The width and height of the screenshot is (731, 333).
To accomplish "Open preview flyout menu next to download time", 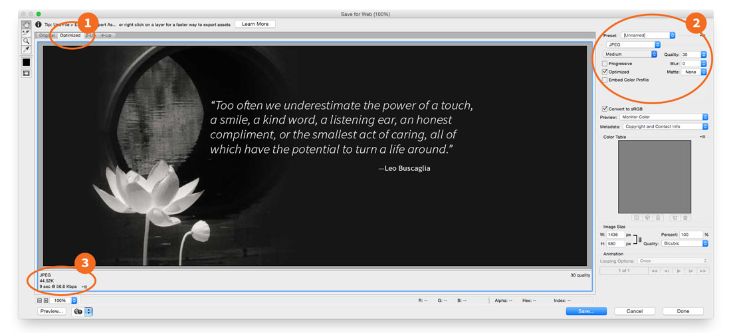I will (x=84, y=286).
